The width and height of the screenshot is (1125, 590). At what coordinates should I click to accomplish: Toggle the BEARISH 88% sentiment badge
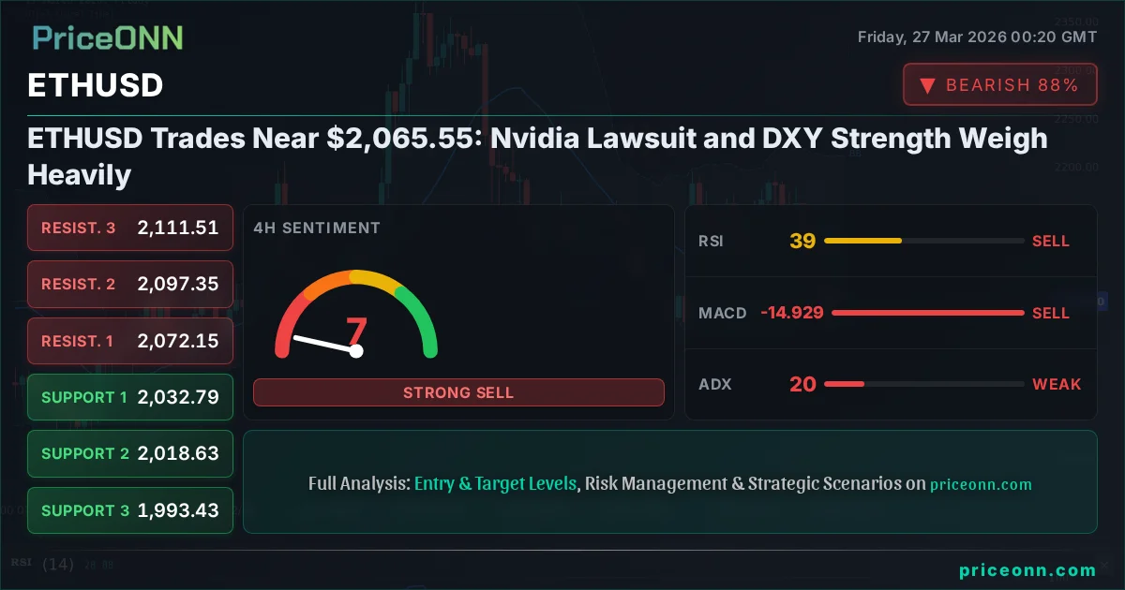coord(999,84)
